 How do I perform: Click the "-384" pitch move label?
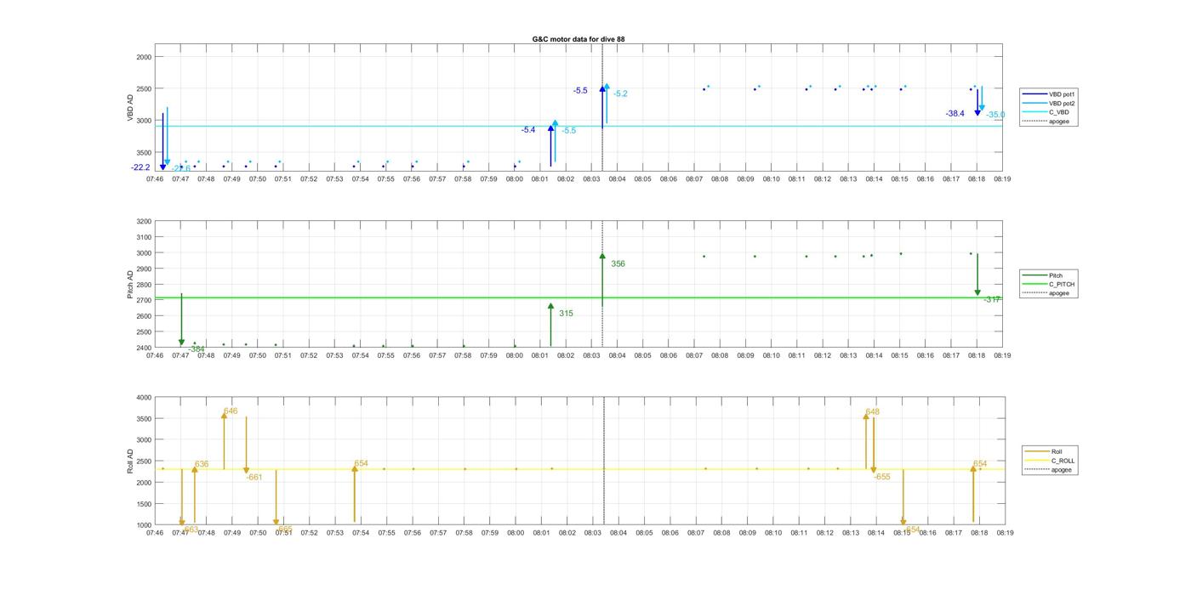[x=197, y=349]
